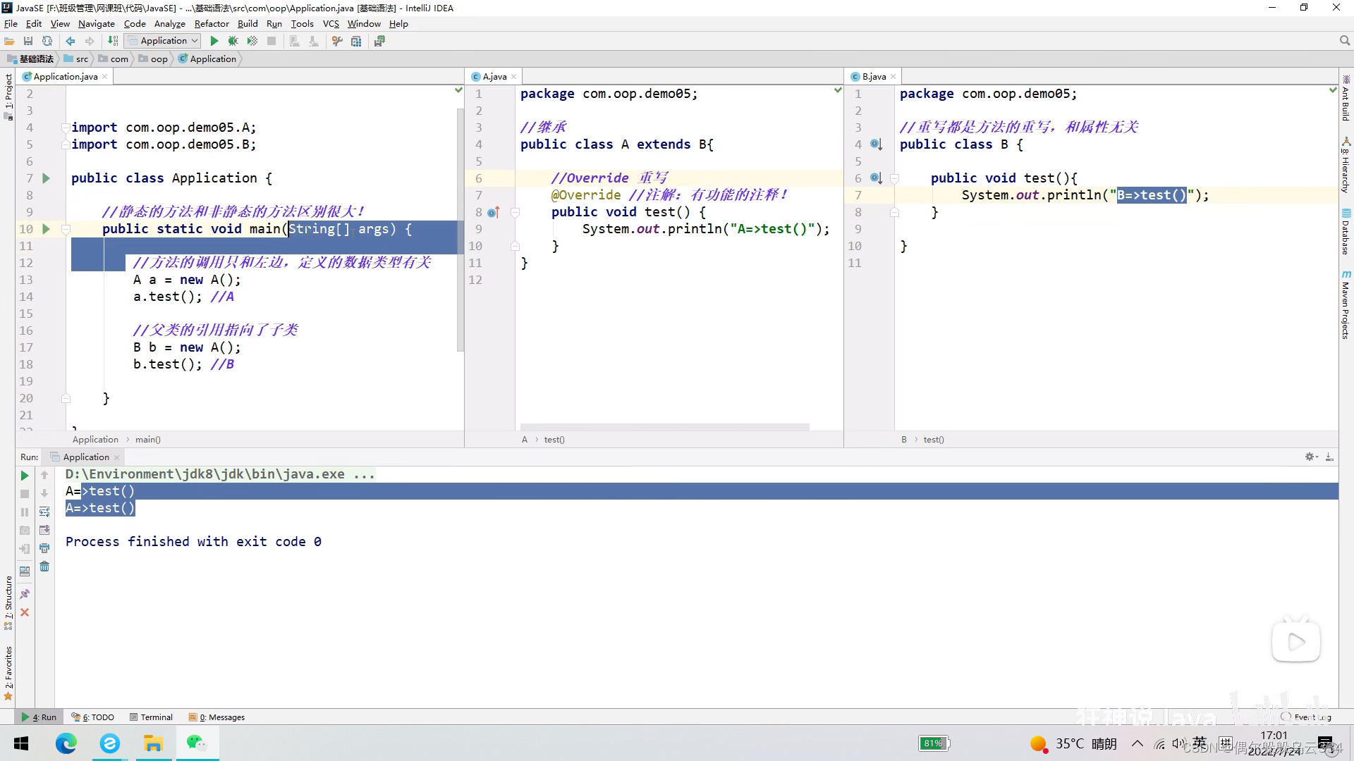The width and height of the screenshot is (1354, 761).
Task: Click the Save All floppy disk icon
Action: [x=28, y=41]
